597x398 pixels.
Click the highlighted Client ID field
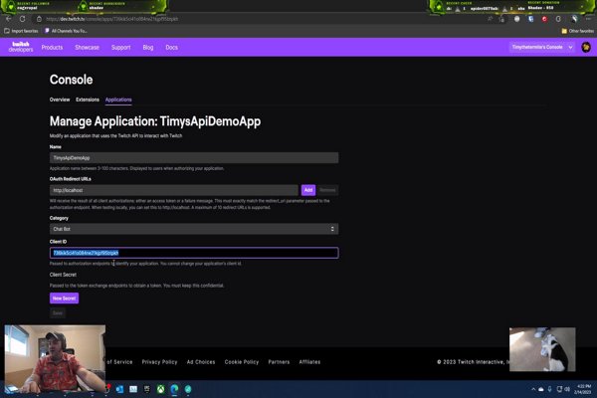coord(194,253)
